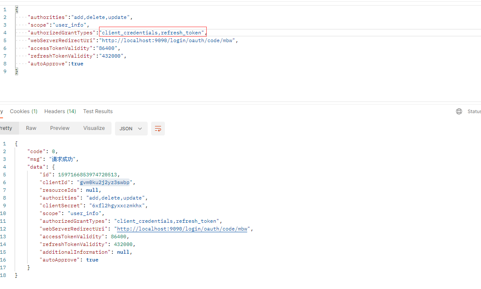Select the Pretty view tab
Screen dimensions: 481x289
pos(6,128)
